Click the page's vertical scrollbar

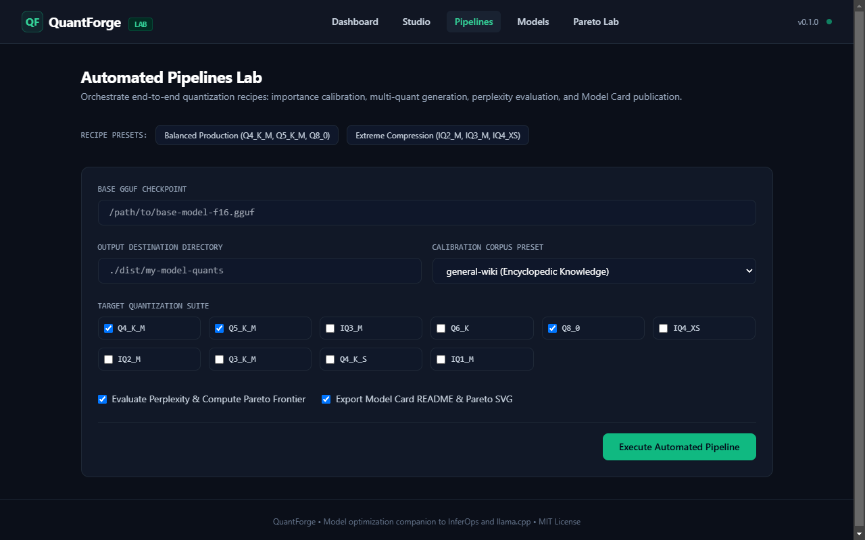pyautogui.click(x=860, y=270)
